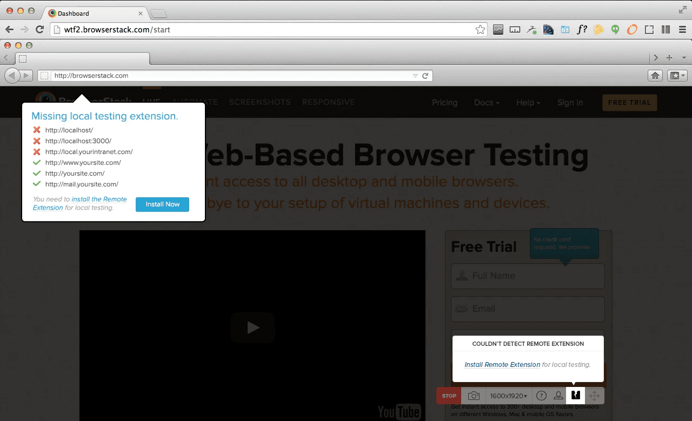Click the question mark help icon
The width and height of the screenshot is (692, 421).
(x=541, y=396)
